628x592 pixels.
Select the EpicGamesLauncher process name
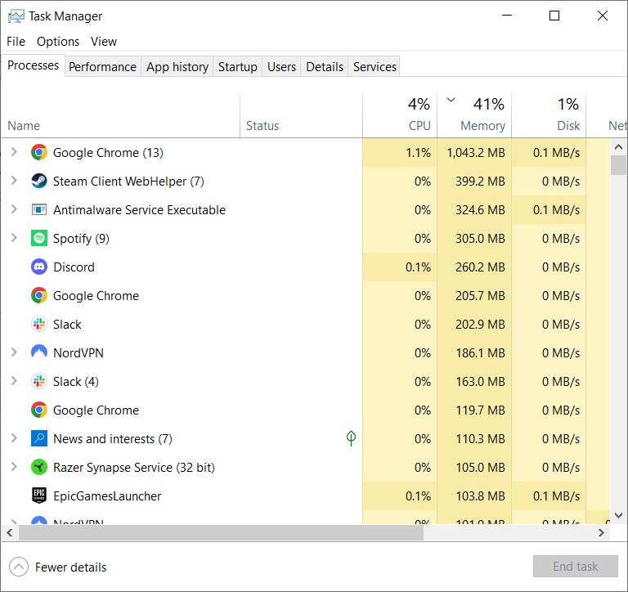pos(107,496)
